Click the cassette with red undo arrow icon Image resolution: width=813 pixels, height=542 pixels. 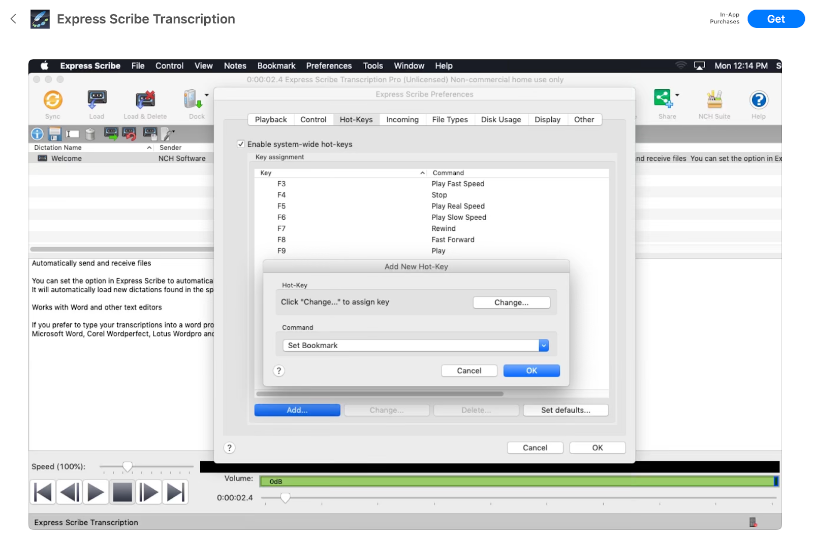129,134
